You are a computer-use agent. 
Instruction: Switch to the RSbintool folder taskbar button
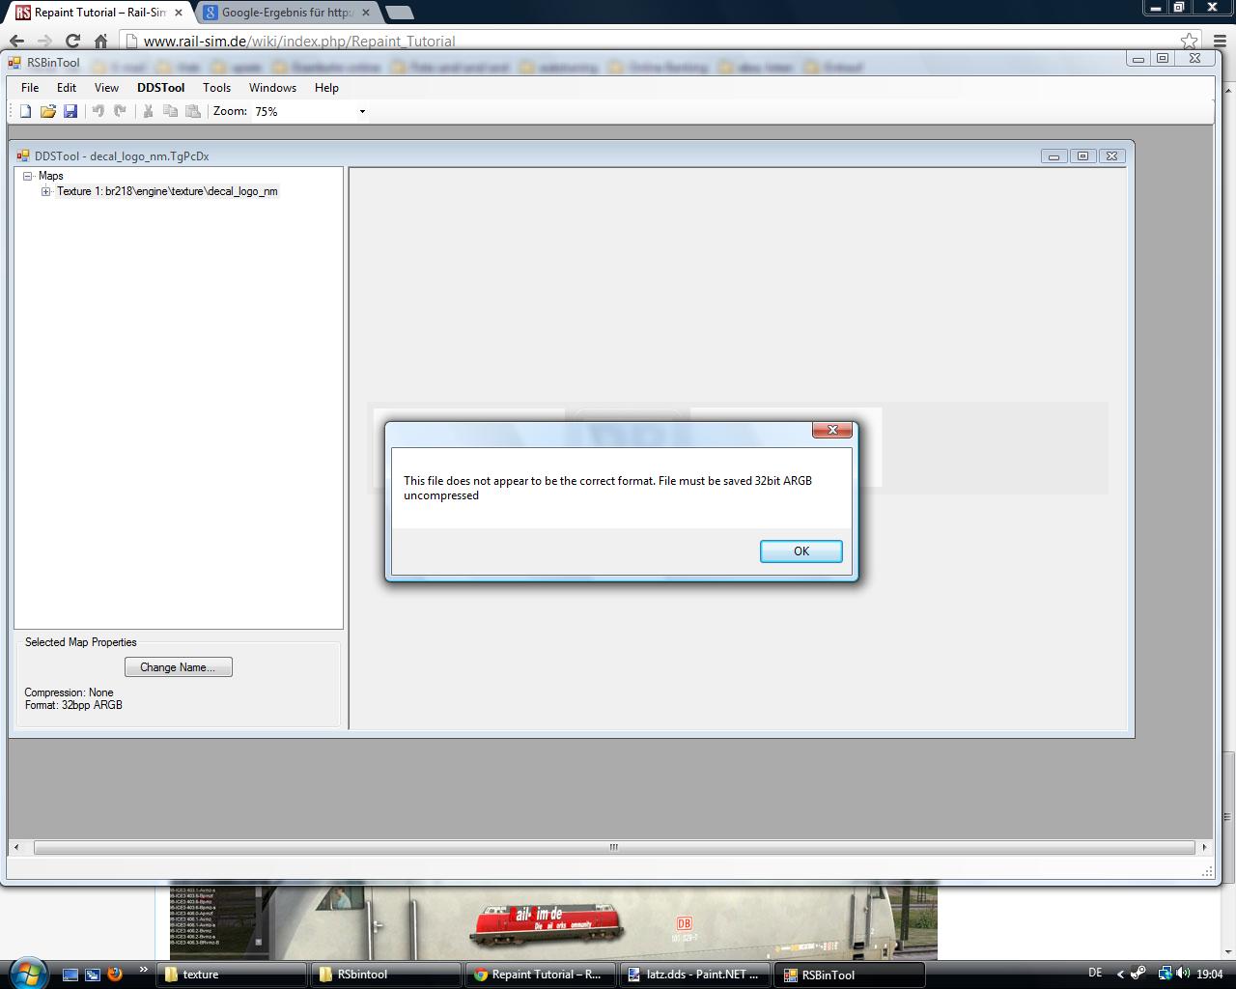coord(386,975)
